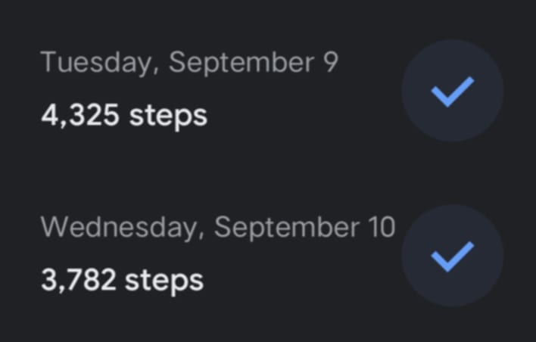Toggle the Tuesday, September 9 goal check
536x342 pixels.
(x=452, y=91)
